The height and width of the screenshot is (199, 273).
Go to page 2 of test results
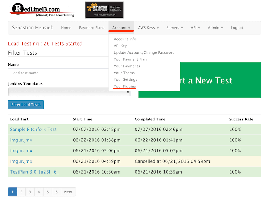pyautogui.click(x=21, y=192)
